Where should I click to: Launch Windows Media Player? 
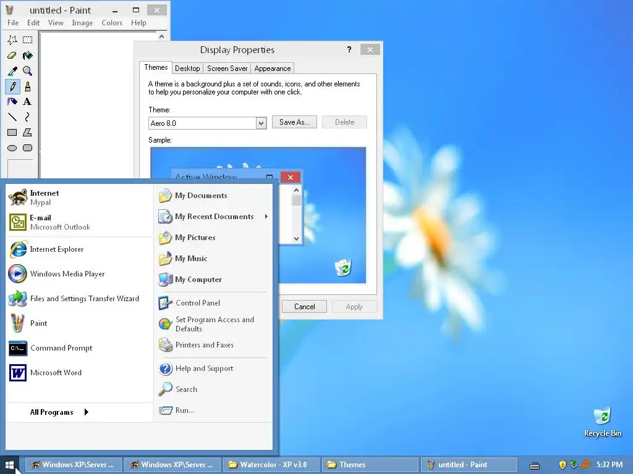point(79,274)
